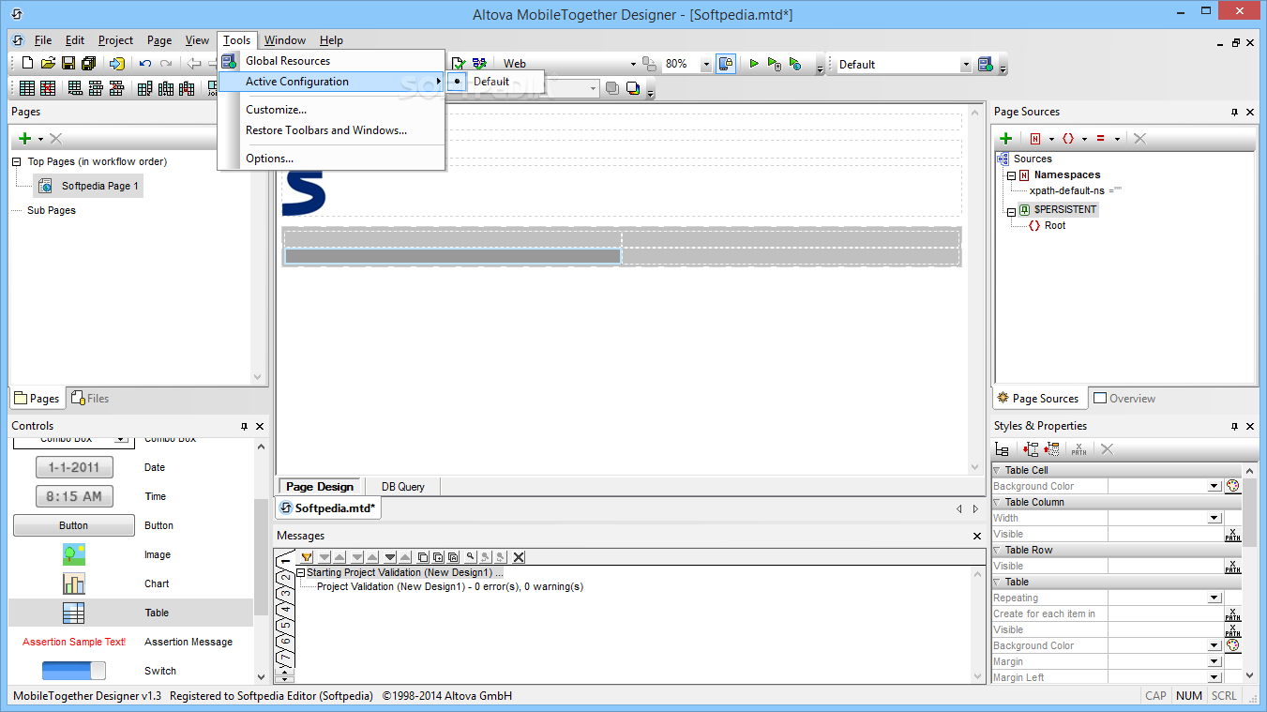The width and height of the screenshot is (1267, 712).
Task: Click the validate document checkmark icon
Action: coord(459,64)
